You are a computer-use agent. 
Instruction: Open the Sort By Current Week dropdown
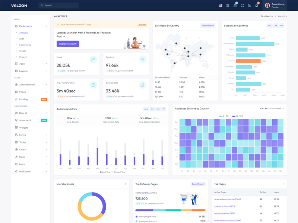272,109
